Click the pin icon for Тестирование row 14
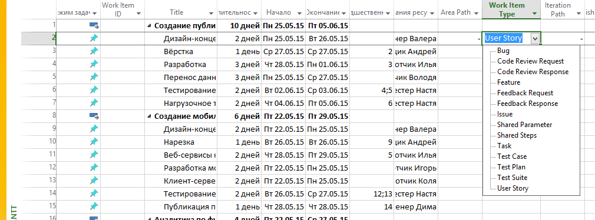 coord(94,194)
